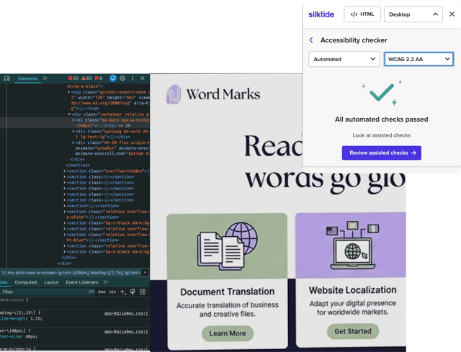The height and width of the screenshot is (352, 461).
Task: Click the Website Localization card image
Action: [351, 245]
